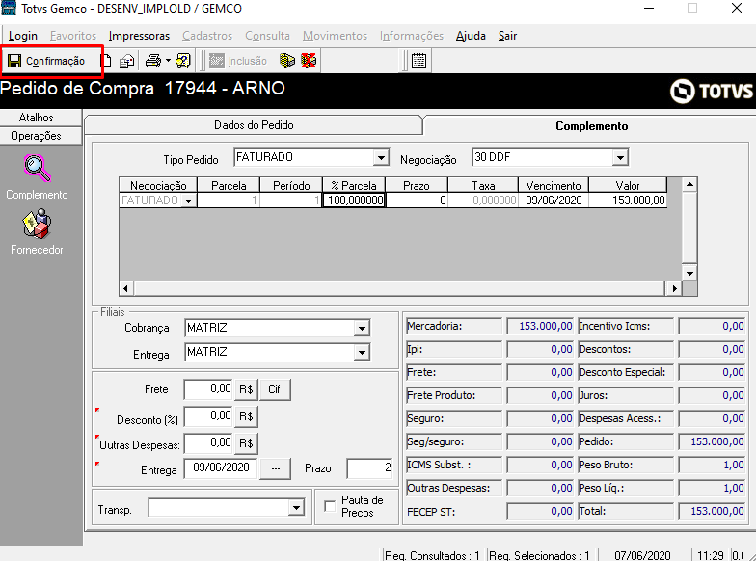Click the grid scroll right arrow
The width and height of the screenshot is (756, 561).
[x=675, y=289]
